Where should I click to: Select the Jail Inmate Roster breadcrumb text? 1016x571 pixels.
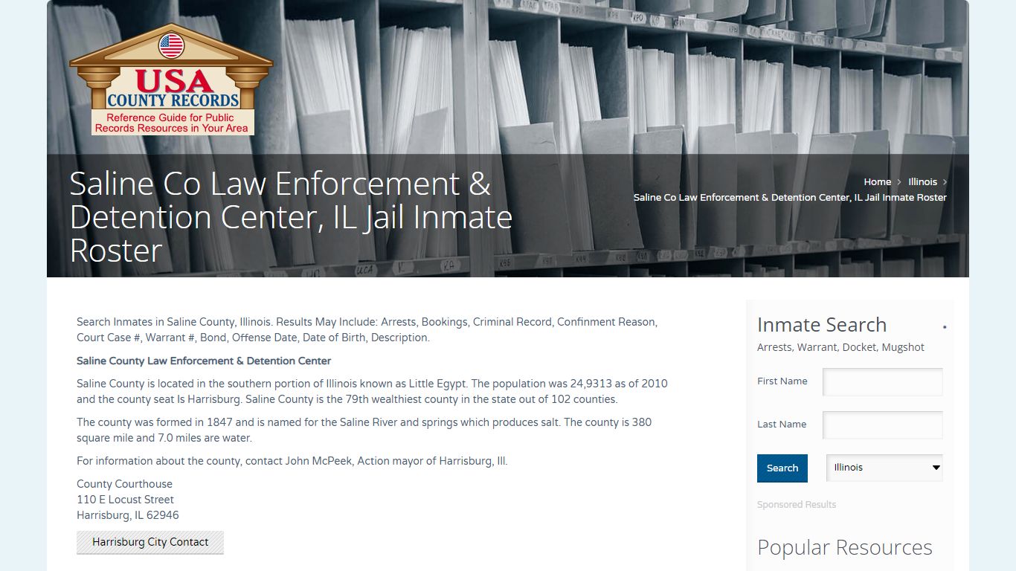click(x=790, y=198)
